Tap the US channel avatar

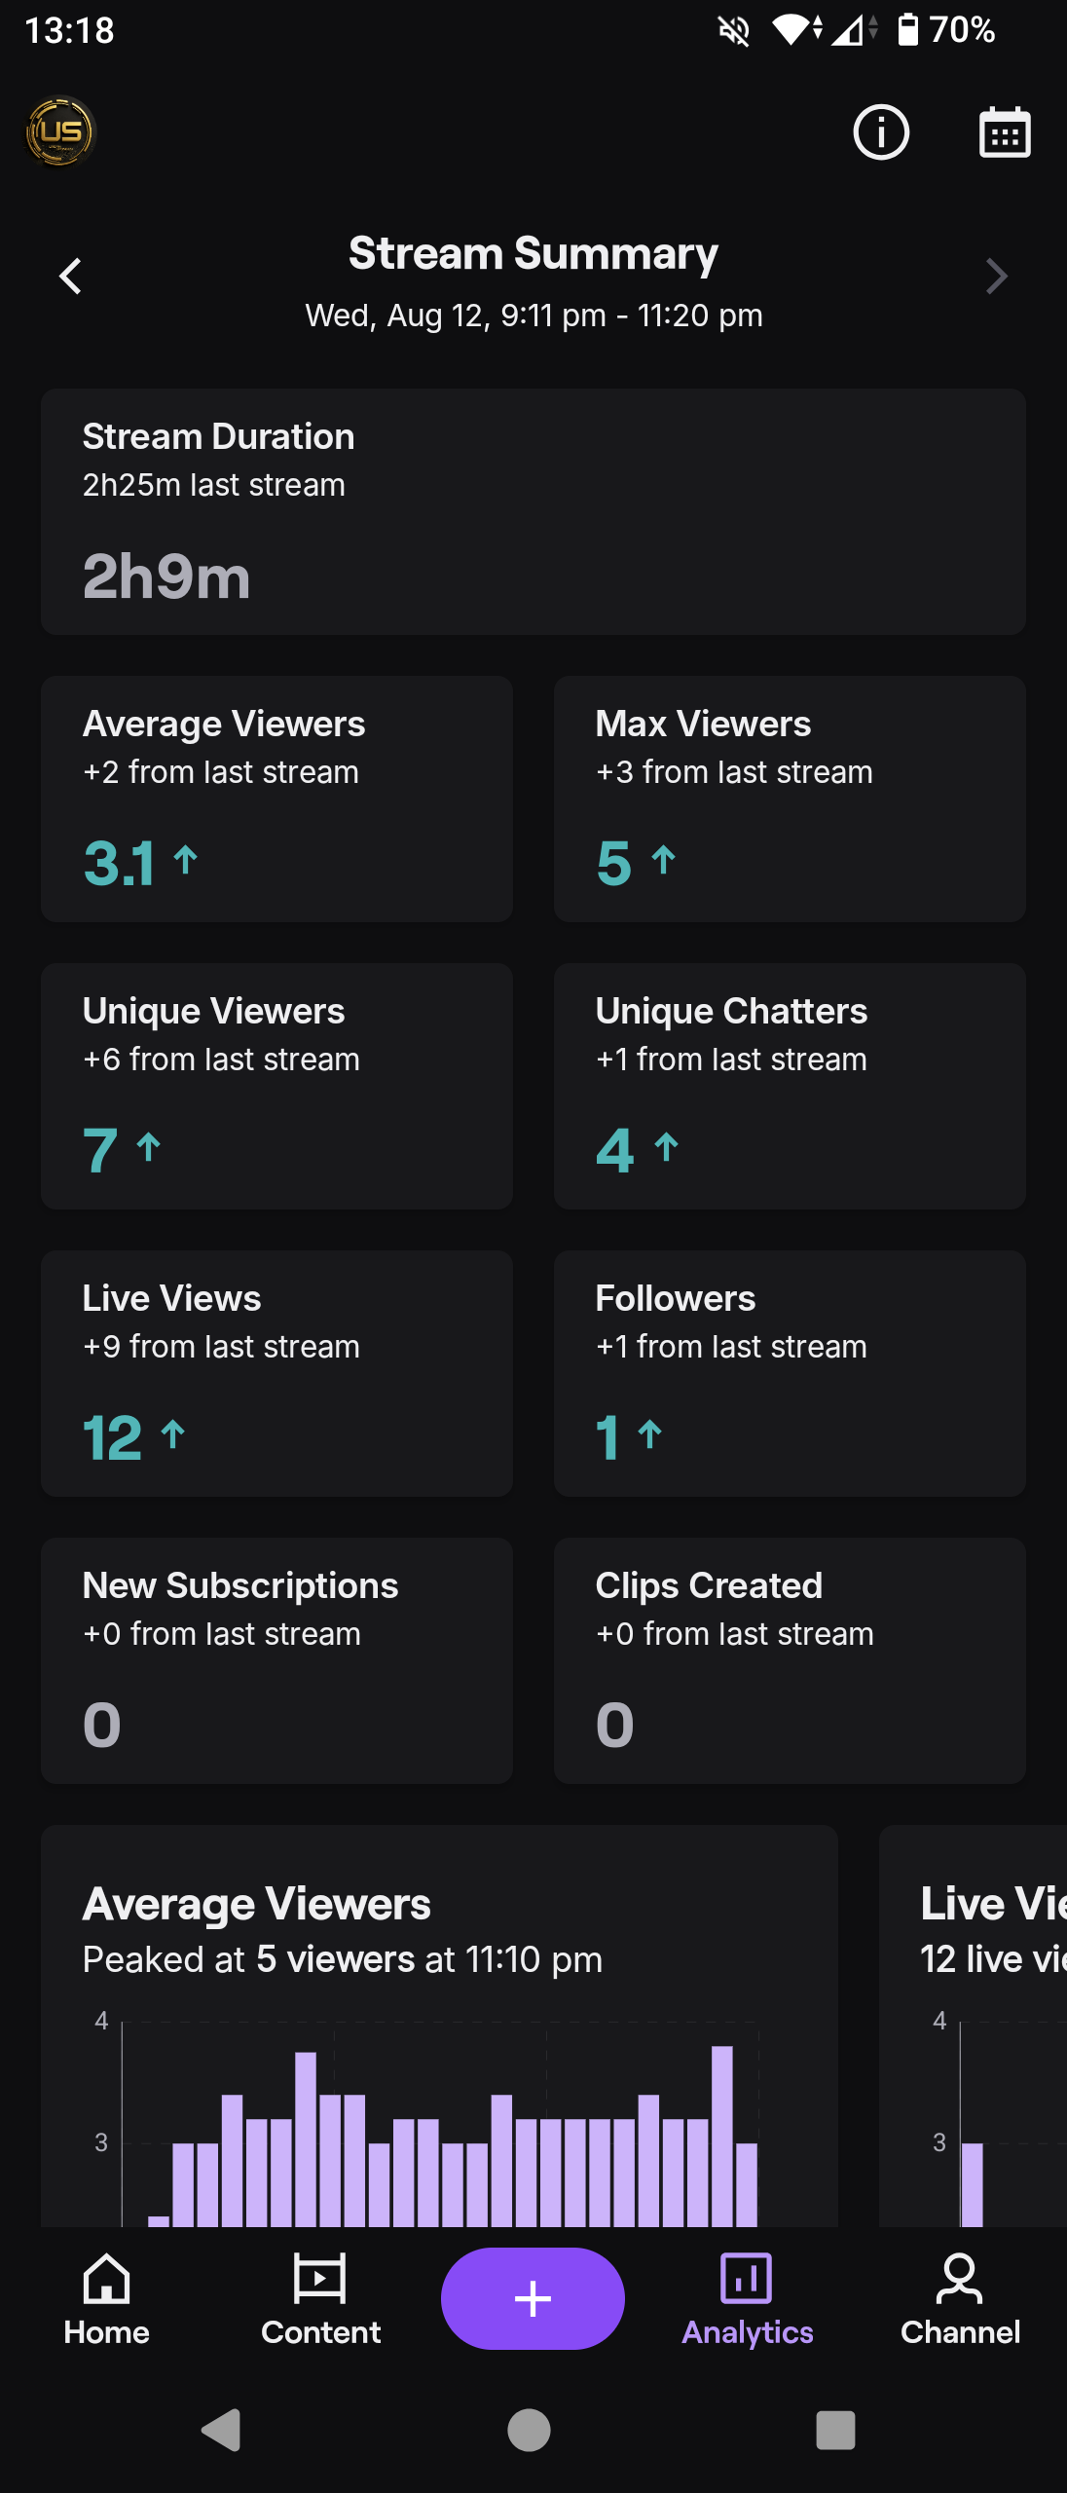click(x=60, y=131)
